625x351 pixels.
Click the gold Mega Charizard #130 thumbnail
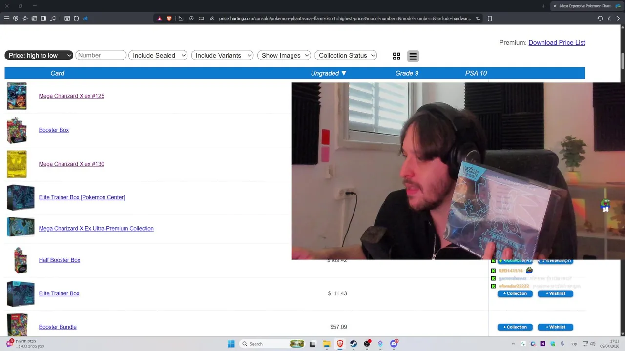(17, 164)
